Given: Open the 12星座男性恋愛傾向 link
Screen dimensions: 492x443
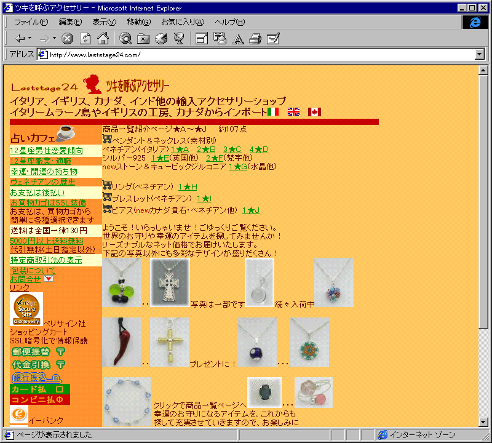Looking at the screenshot, I should click(46, 151).
